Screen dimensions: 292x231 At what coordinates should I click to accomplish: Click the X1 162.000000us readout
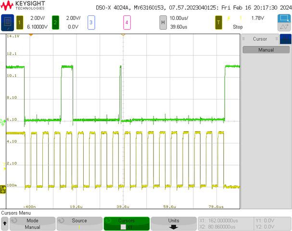218,220
